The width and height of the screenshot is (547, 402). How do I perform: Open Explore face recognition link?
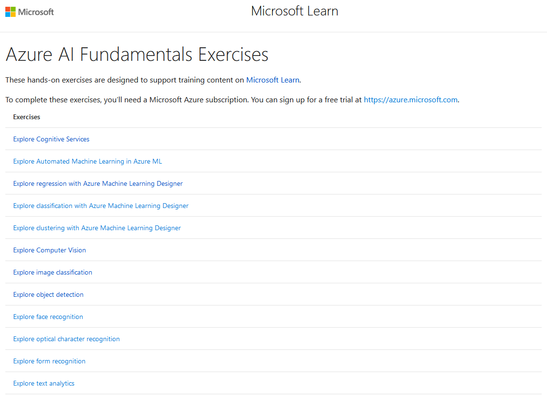(x=48, y=317)
